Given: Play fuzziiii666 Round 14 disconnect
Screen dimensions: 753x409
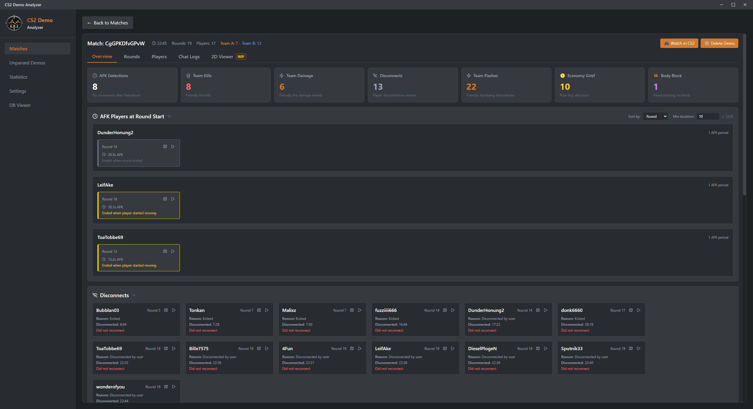Looking at the screenshot, I should coord(453,310).
